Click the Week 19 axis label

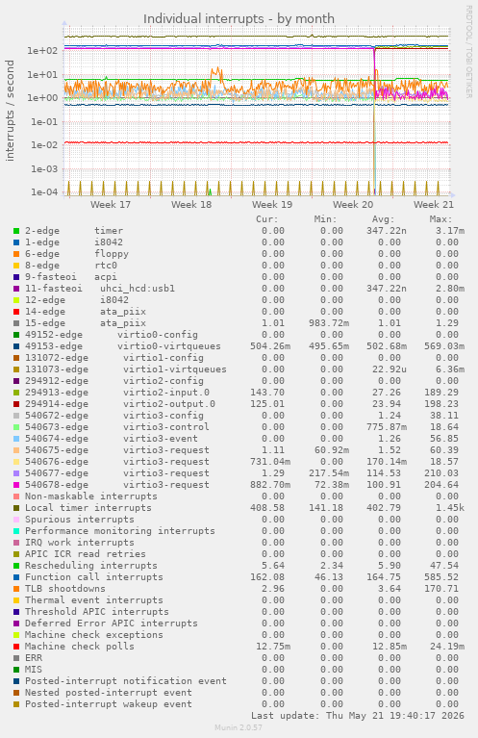(x=272, y=204)
